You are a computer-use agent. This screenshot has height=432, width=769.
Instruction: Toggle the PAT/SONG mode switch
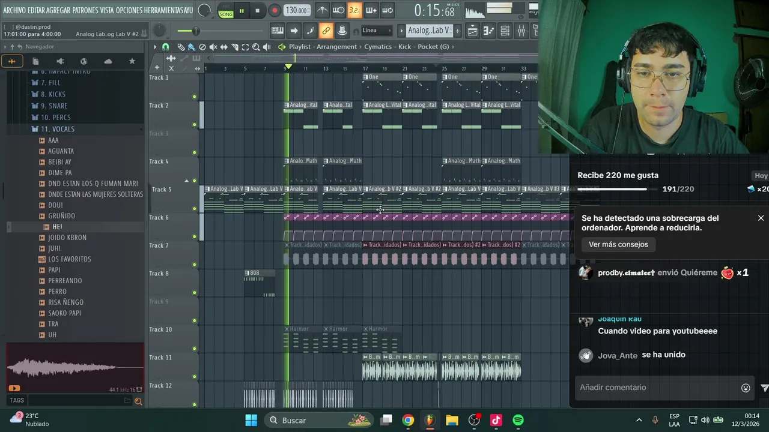[226, 11]
